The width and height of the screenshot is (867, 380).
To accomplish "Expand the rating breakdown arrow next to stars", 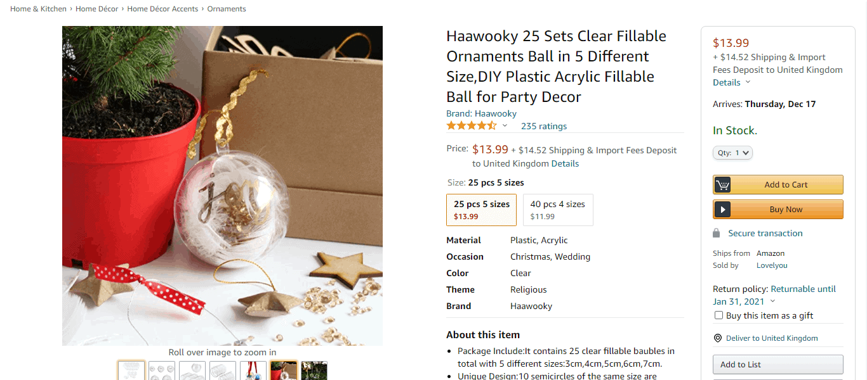I will pyautogui.click(x=505, y=126).
